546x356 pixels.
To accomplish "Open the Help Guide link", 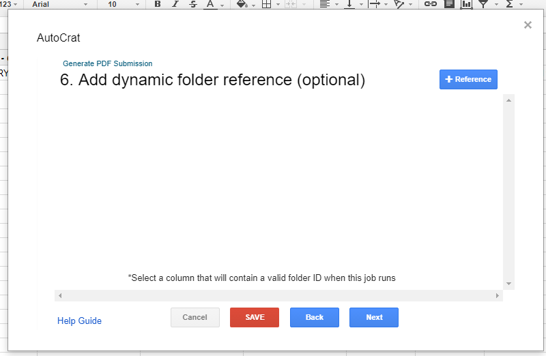I will click(79, 321).
